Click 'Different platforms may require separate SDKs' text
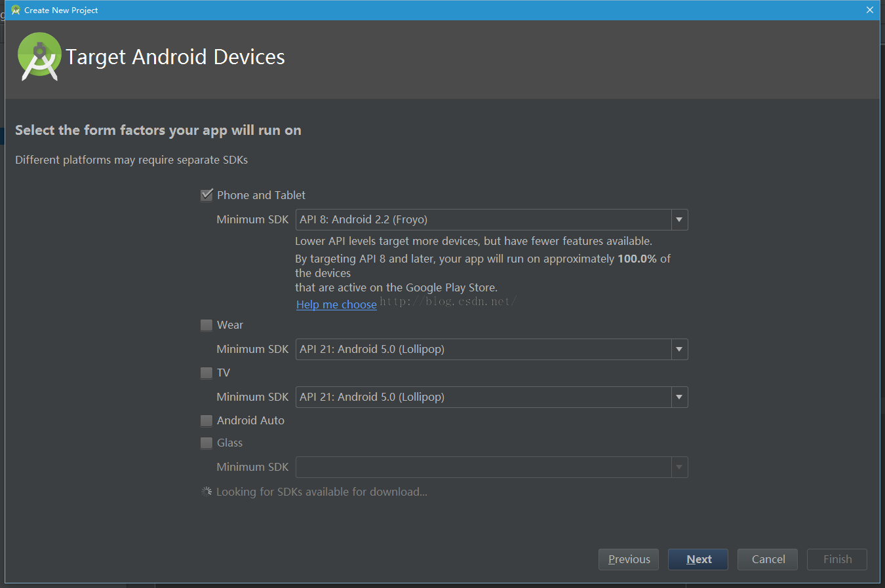This screenshot has width=885, height=588. (131, 160)
